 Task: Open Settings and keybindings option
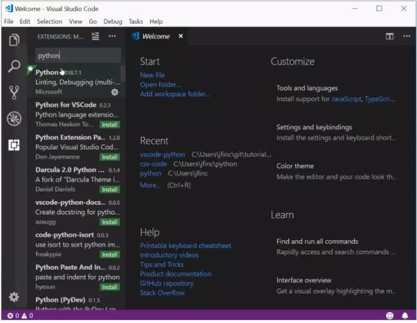[336, 132]
